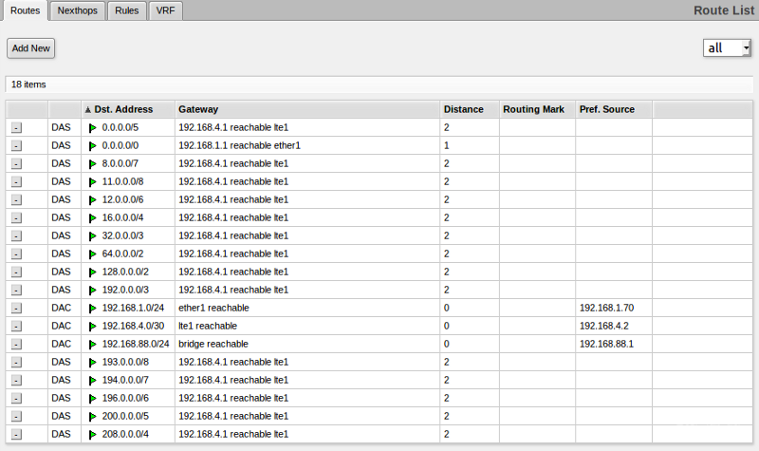Viewport: 759px width, 451px height.
Task: Click the '18 items' count label
Action: 28,85
